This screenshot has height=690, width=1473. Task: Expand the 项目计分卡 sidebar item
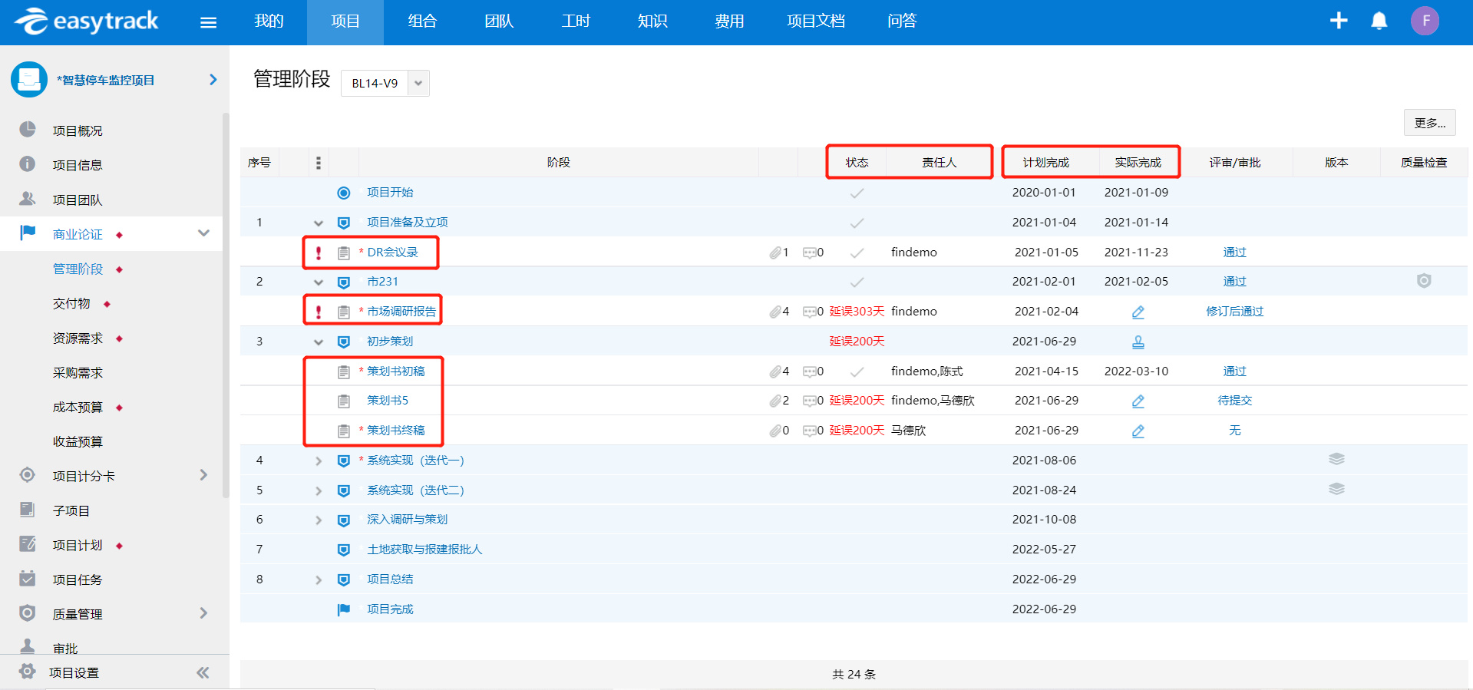coord(203,475)
